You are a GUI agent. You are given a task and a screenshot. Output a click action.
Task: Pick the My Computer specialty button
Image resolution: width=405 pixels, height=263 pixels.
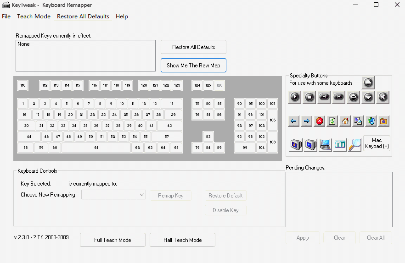click(x=325, y=144)
